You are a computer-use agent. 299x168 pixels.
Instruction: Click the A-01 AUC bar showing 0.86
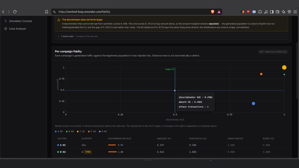(112, 145)
